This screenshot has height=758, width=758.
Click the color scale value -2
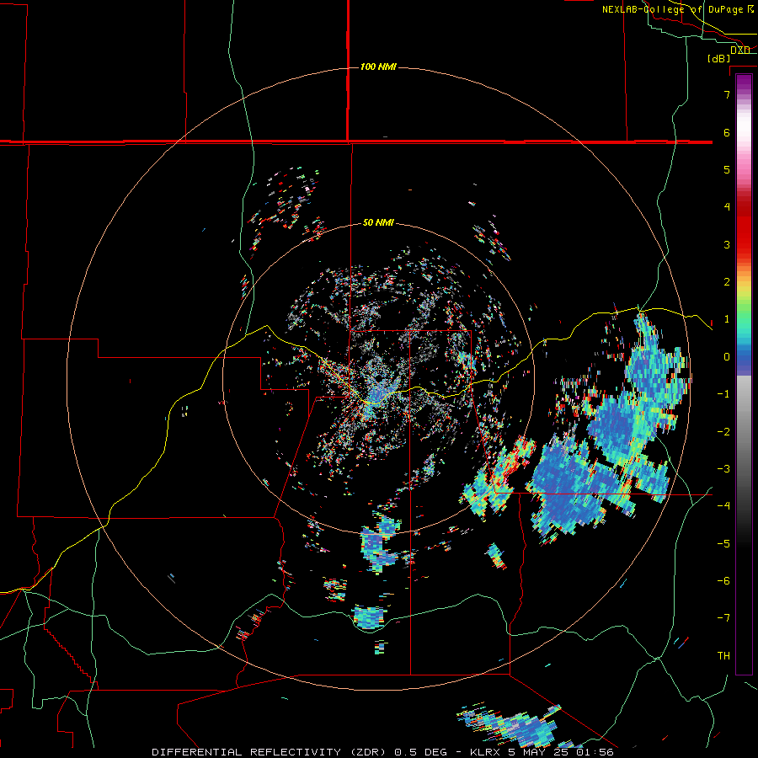click(x=723, y=432)
